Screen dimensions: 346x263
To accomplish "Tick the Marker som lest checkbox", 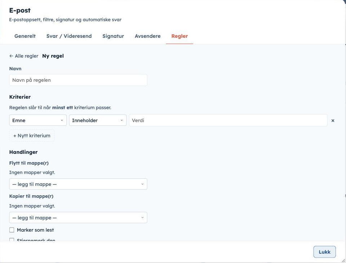I will [12, 230].
